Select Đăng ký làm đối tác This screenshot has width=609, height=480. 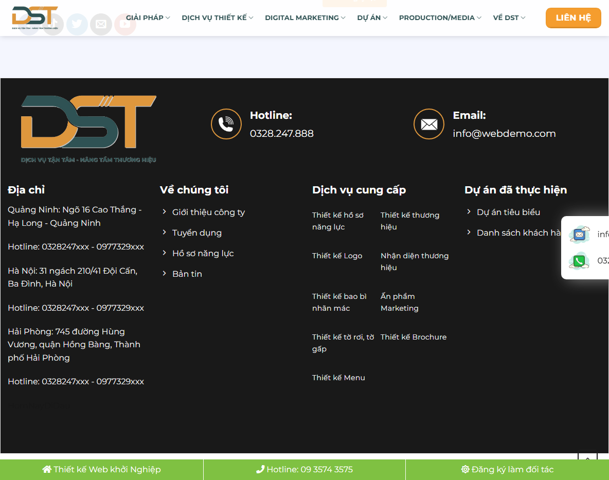(x=507, y=469)
